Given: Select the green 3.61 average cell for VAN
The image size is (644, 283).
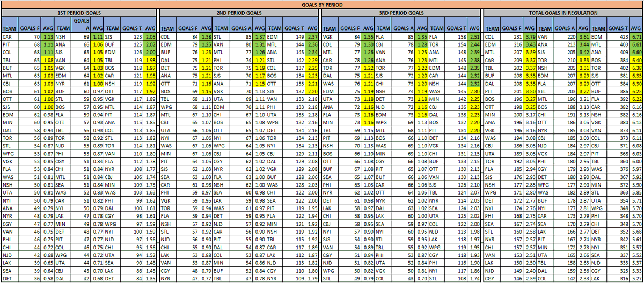Looking at the screenshot, I should [583, 36].
